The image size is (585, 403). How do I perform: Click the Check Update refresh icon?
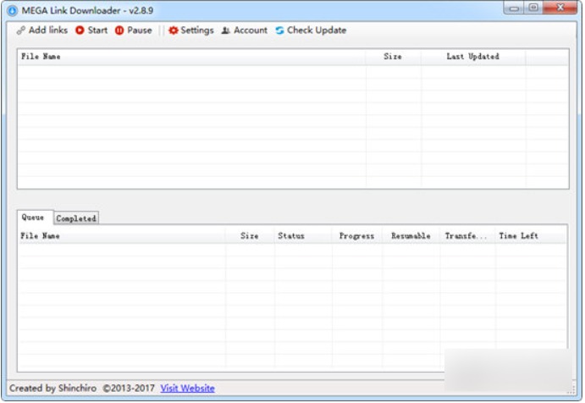(279, 30)
